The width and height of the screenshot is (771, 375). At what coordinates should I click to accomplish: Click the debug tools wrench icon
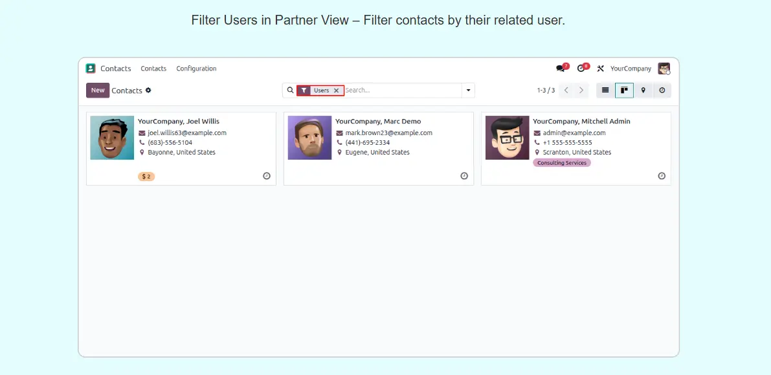600,69
